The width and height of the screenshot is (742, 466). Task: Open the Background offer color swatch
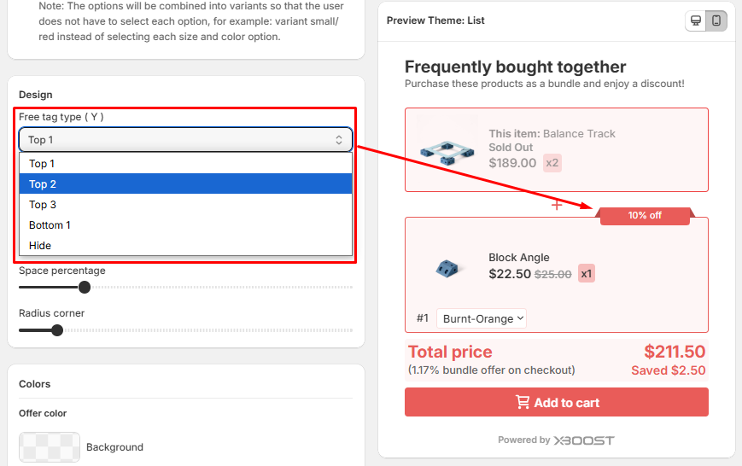pyautogui.click(x=50, y=446)
